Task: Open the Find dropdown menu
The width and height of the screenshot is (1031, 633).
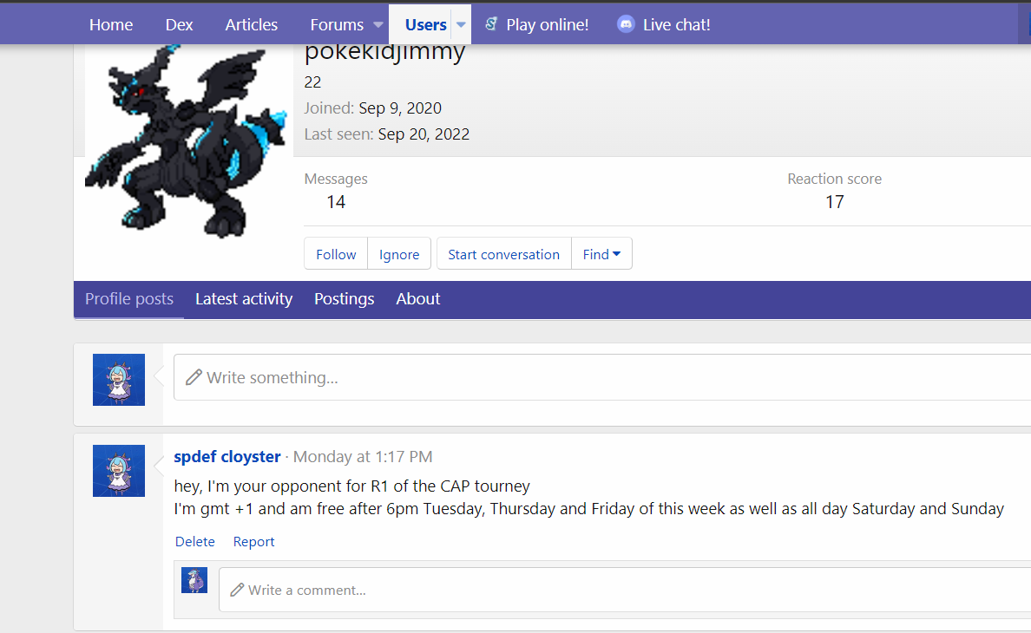Action: coord(601,254)
